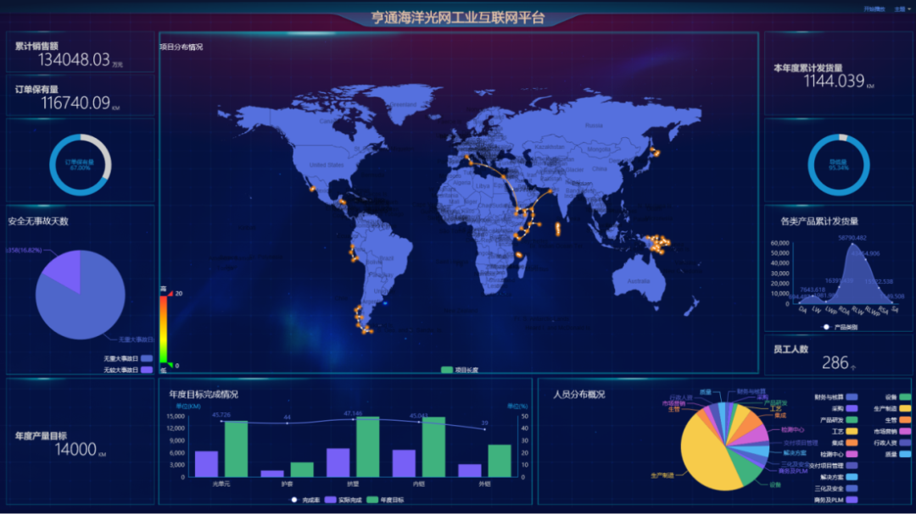Screen dimensions: 916x514
Task: Click the 检测中心 pie slice label
Action: tap(792, 429)
